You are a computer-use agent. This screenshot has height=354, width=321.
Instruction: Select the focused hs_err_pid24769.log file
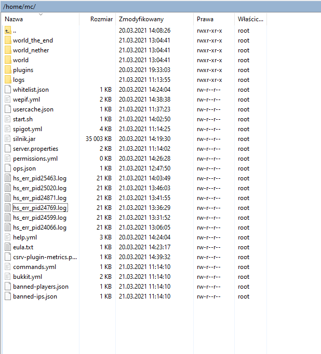click(39, 208)
